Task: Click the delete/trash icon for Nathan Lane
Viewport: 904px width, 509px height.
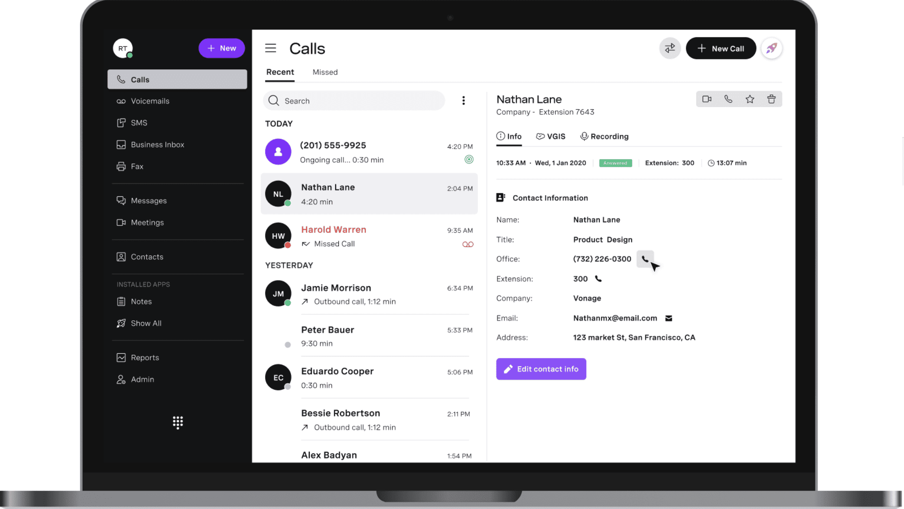Action: 772,99
